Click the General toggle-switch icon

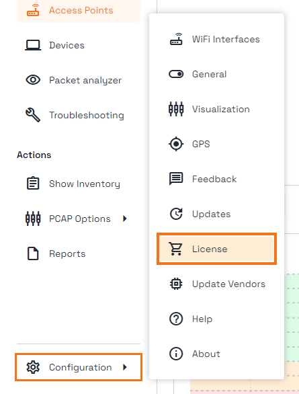(176, 74)
